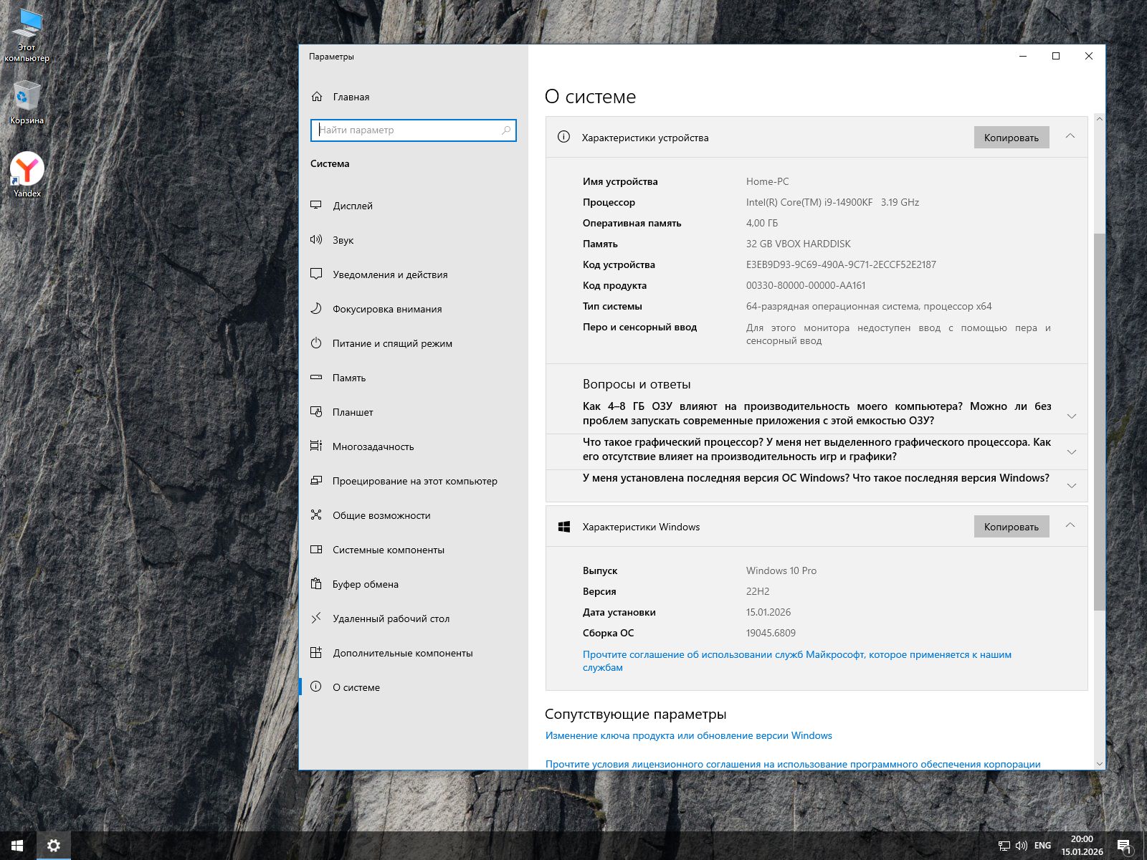1147x860 pixels.
Task: Collapse the Характеристики устройства section
Action: point(1070,136)
